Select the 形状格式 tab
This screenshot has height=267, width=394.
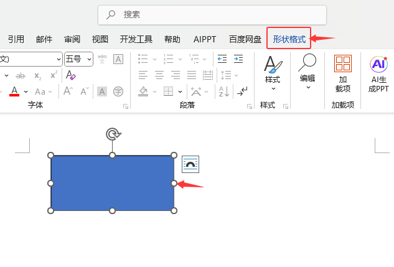click(289, 39)
